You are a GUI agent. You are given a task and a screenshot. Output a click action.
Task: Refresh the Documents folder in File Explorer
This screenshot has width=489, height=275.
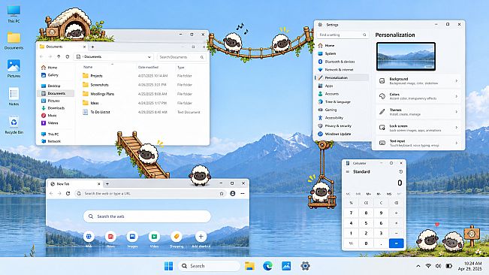click(68, 57)
